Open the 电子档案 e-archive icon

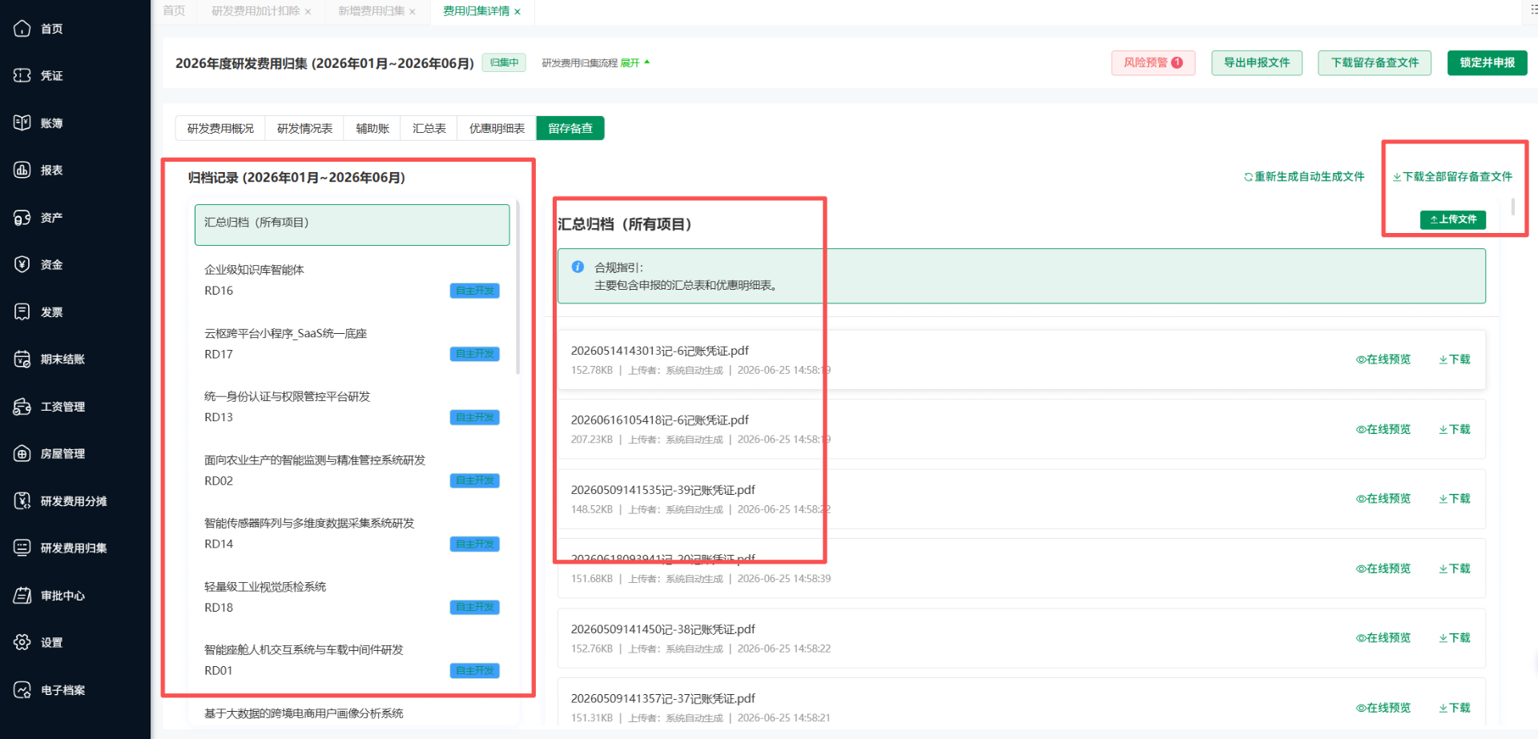22,689
